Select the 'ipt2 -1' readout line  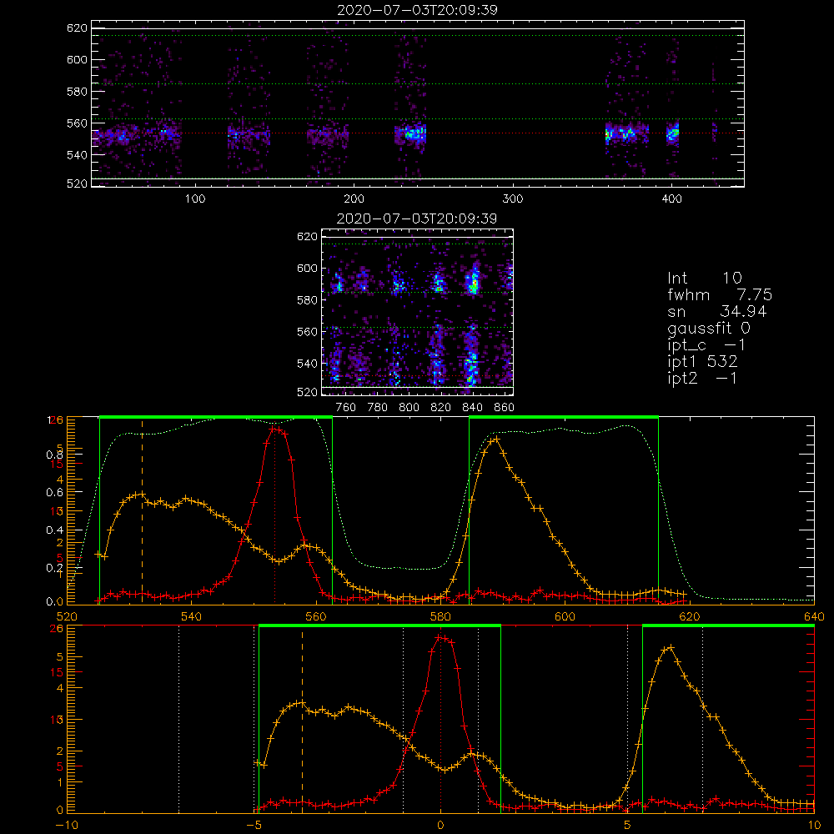(x=702, y=378)
